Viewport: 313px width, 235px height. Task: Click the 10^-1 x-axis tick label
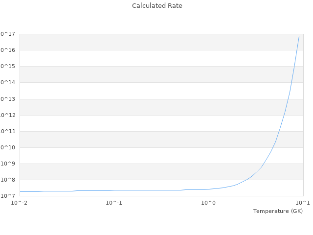[x=114, y=203]
